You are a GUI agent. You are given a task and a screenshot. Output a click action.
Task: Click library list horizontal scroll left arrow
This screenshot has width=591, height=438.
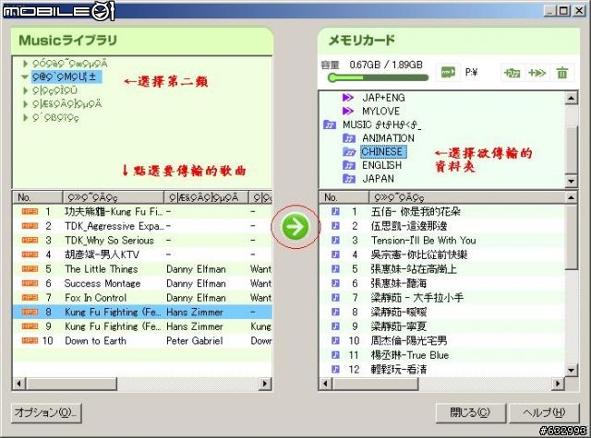coord(19,384)
